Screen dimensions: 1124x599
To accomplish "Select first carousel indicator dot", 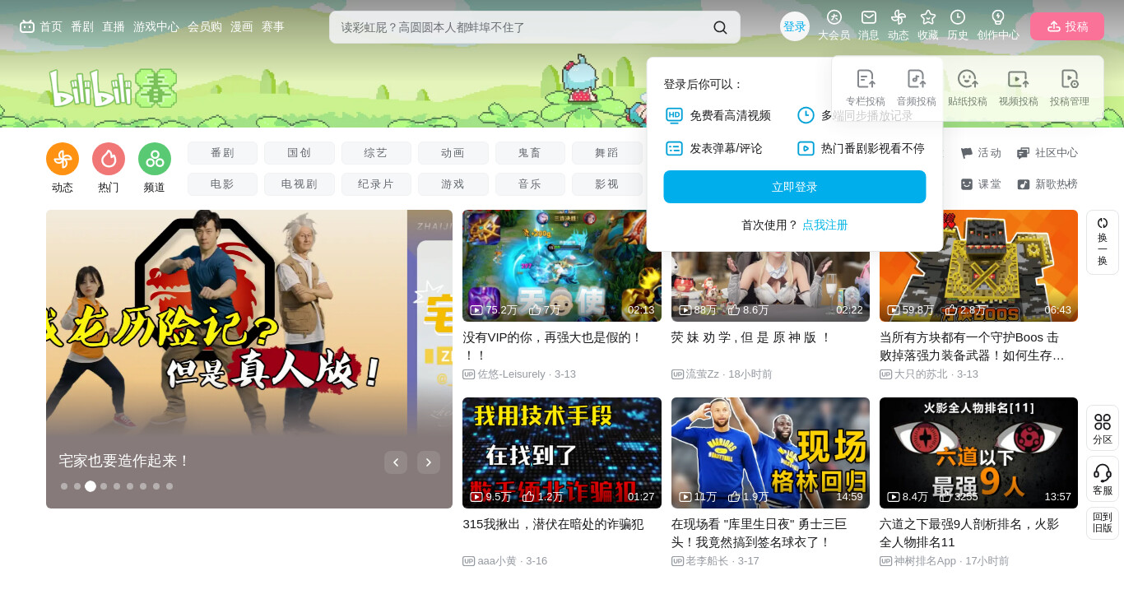I will click(x=64, y=486).
